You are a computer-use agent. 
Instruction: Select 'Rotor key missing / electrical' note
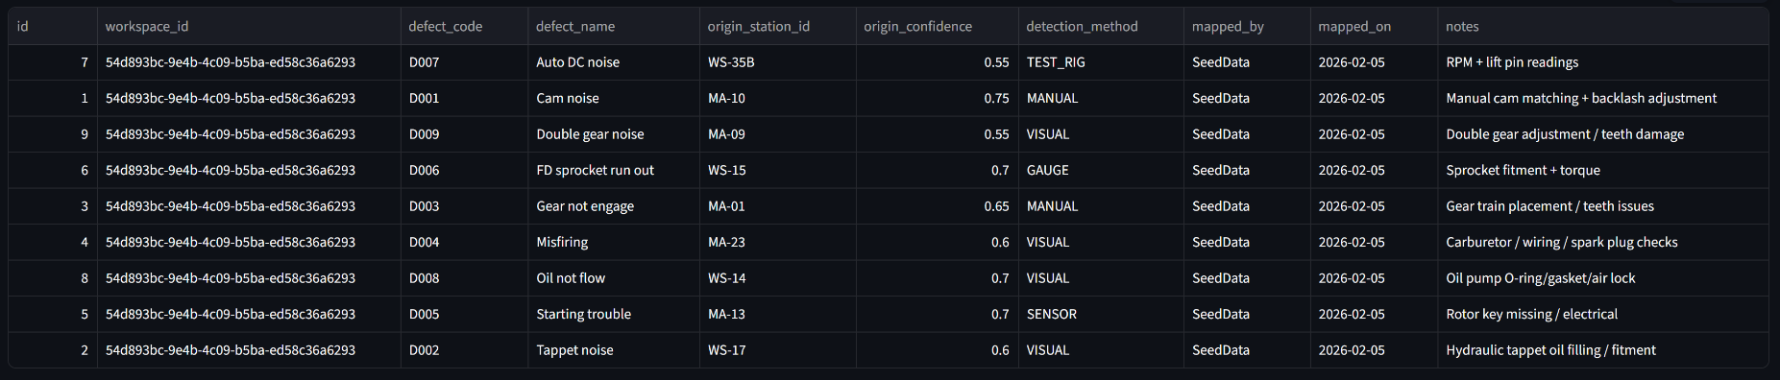point(1603,314)
